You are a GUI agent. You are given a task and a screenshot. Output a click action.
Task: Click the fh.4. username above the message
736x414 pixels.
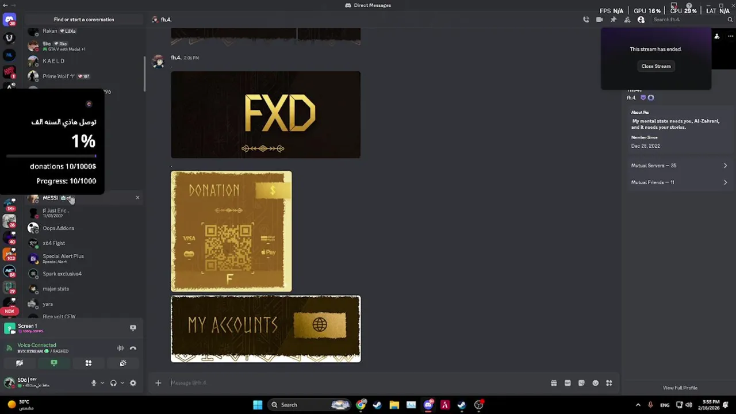pos(176,57)
